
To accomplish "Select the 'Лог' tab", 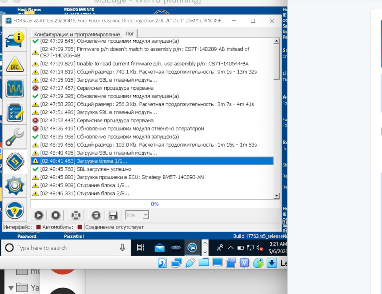I will coord(130,34).
